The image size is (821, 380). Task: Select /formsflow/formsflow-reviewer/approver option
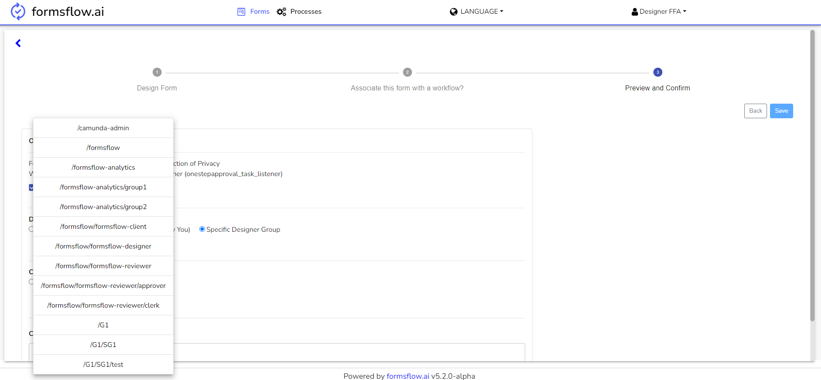click(103, 286)
